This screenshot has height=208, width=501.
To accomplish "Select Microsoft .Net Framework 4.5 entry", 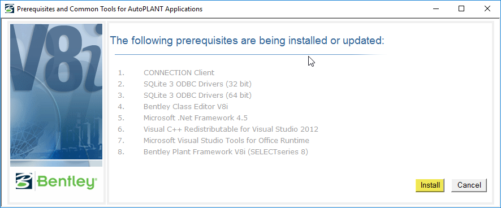I will click(x=196, y=118).
